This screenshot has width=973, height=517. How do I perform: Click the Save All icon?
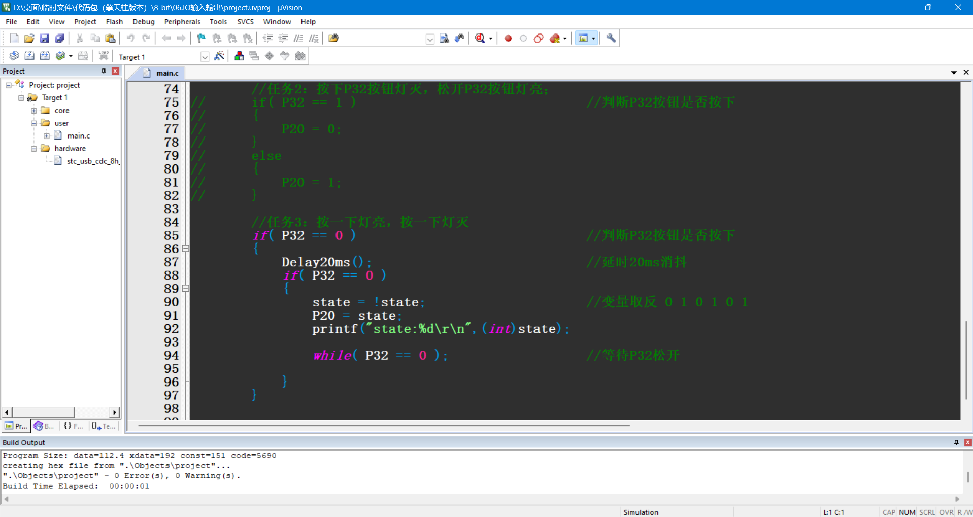(x=60, y=38)
